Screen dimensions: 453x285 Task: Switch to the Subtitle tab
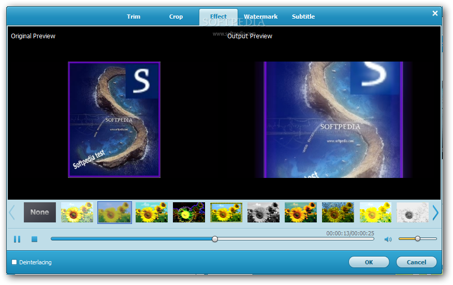(303, 17)
